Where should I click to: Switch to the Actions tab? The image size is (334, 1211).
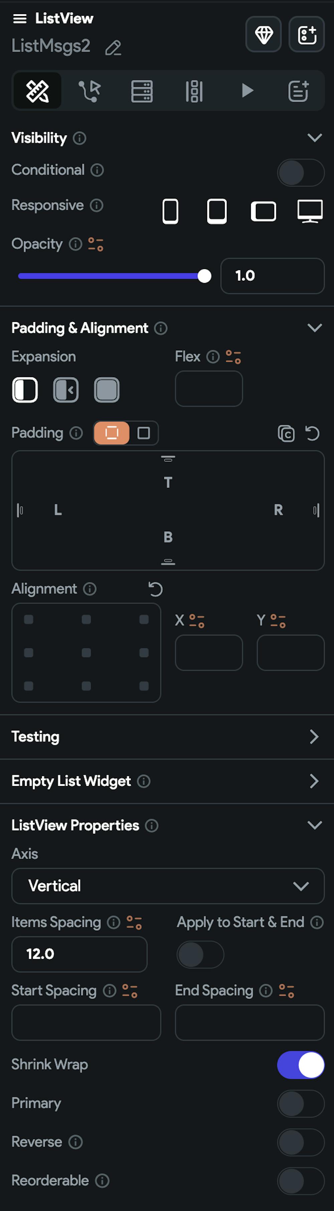click(89, 91)
